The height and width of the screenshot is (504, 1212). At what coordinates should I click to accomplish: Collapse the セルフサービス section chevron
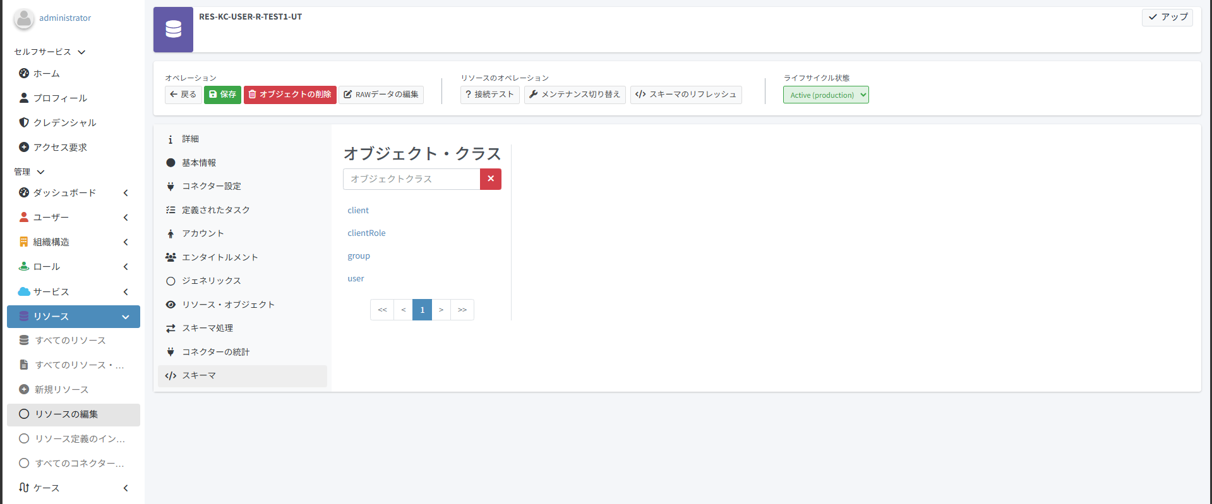coord(81,52)
